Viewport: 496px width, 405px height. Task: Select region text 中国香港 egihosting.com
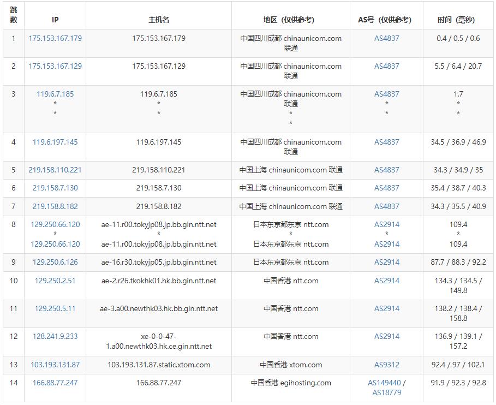[x=291, y=383]
